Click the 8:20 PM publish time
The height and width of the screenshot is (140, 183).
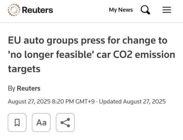pos(62,102)
